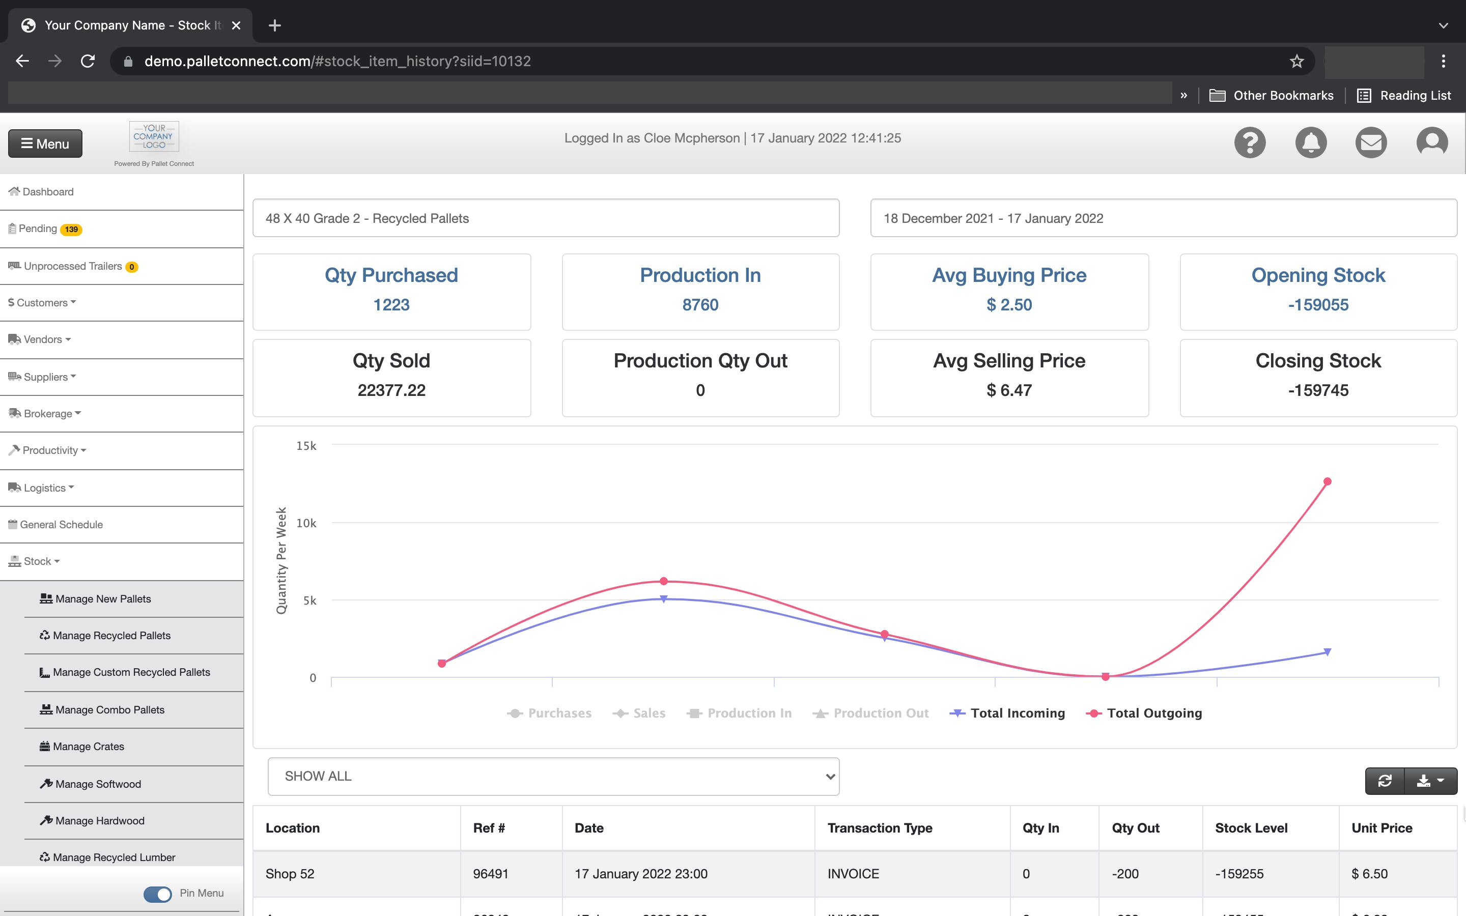The height and width of the screenshot is (916, 1466).
Task: Open Manage Recycled Pallets menu item
Action: pos(111,636)
